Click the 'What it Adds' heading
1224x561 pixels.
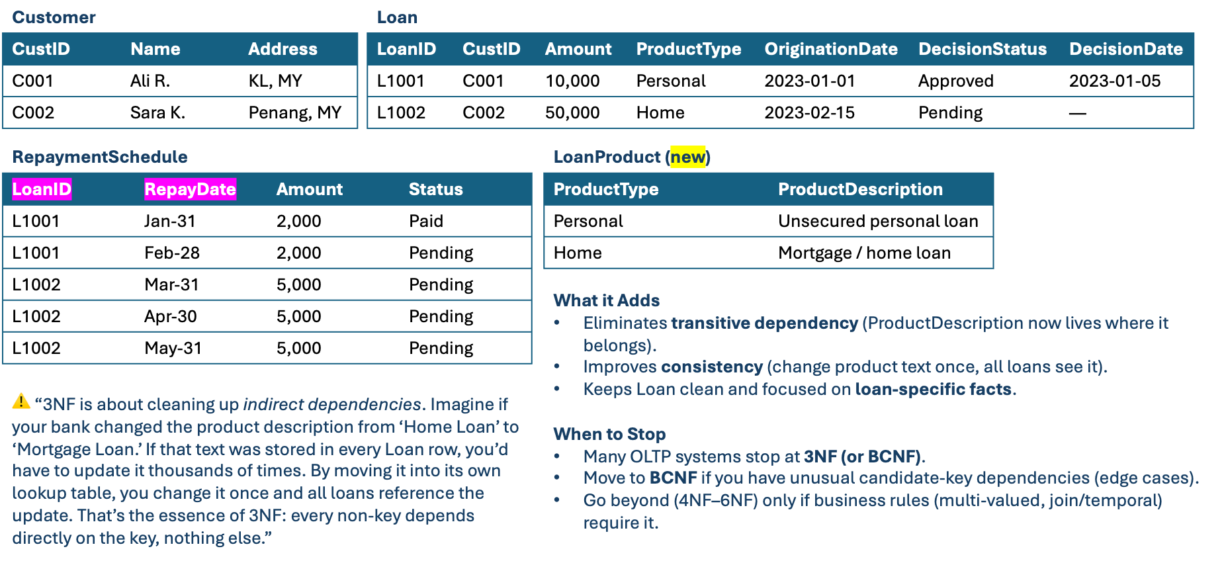tap(607, 300)
